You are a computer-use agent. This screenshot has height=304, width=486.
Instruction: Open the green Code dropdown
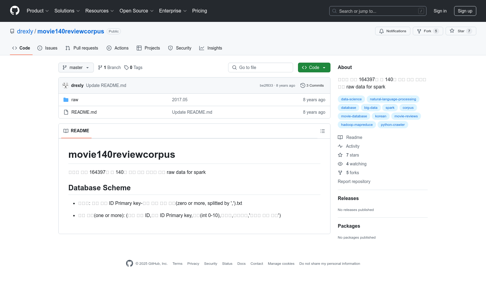tap(314, 67)
